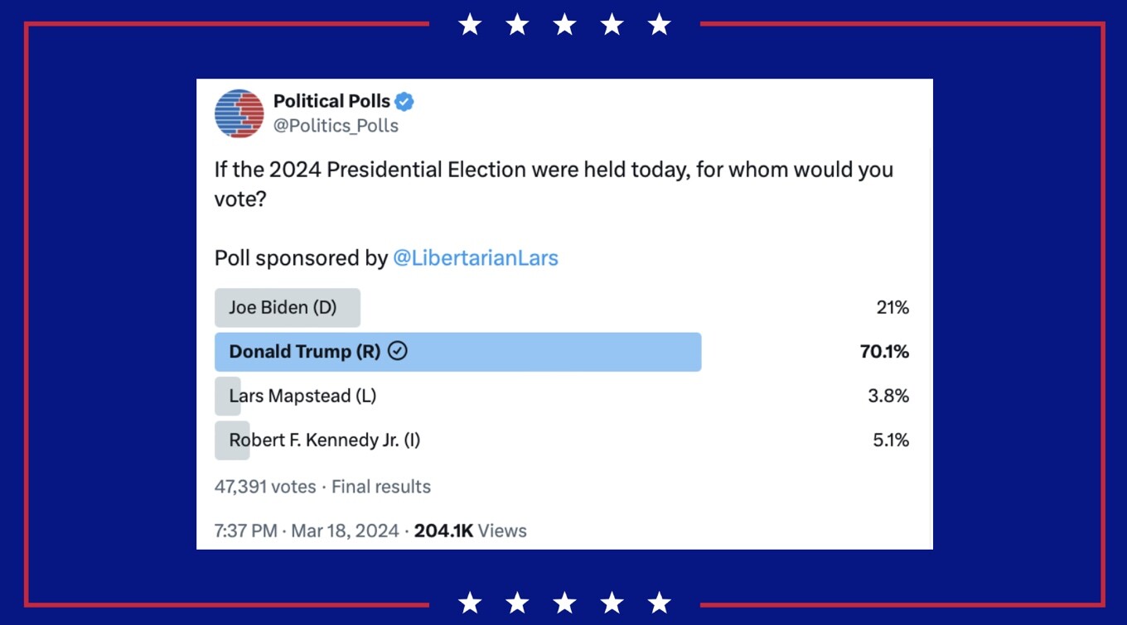The width and height of the screenshot is (1127, 625).
Task: Click the first star in bottom row
Action: (470, 603)
